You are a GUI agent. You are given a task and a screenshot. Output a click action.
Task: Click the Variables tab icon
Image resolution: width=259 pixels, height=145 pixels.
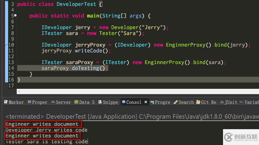[241, 102]
